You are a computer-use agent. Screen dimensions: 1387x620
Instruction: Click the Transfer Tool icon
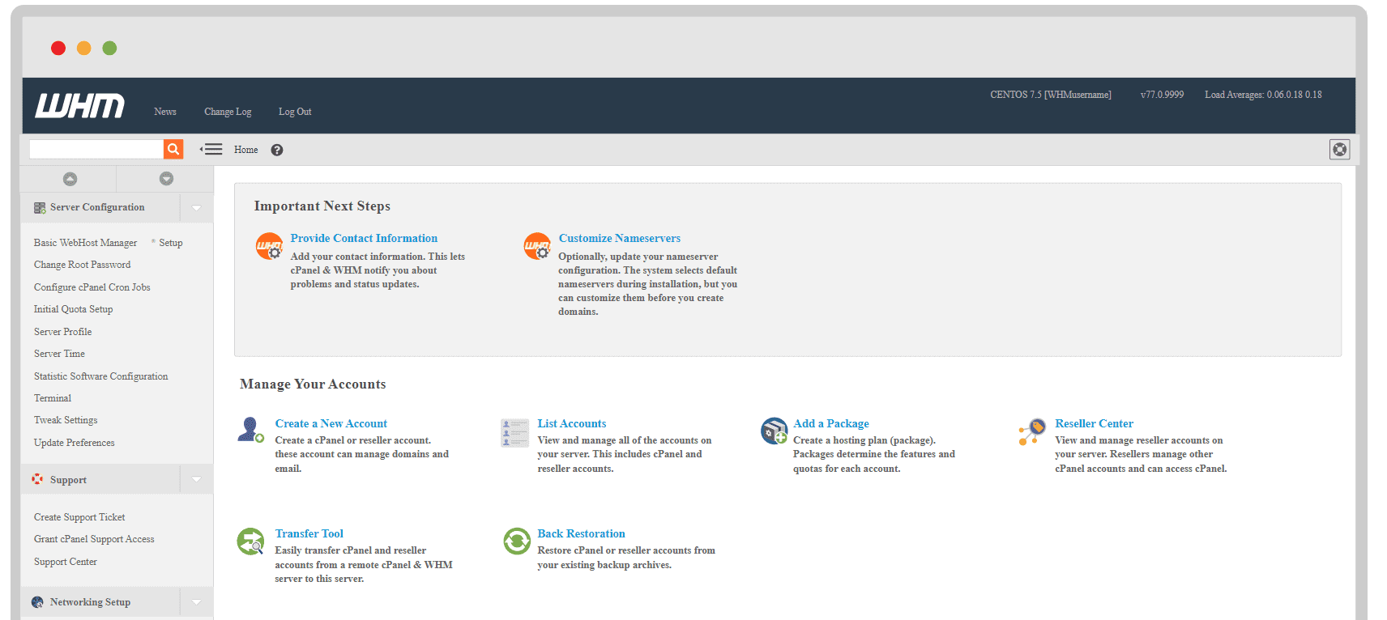point(250,541)
